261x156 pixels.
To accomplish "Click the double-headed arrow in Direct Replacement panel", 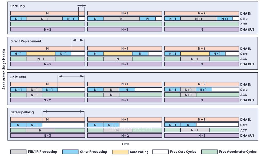I will pyautogui.click(x=78, y=40).
